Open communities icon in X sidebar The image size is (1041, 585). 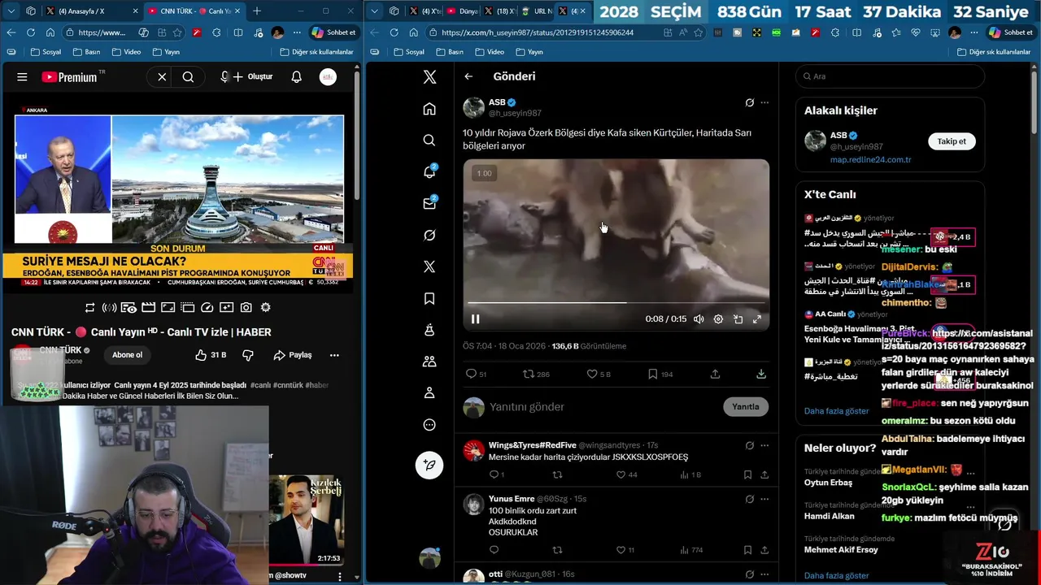[x=429, y=362]
